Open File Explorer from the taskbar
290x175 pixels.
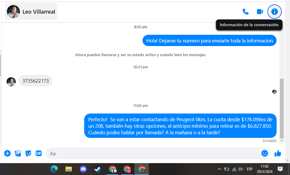[x=69, y=169]
